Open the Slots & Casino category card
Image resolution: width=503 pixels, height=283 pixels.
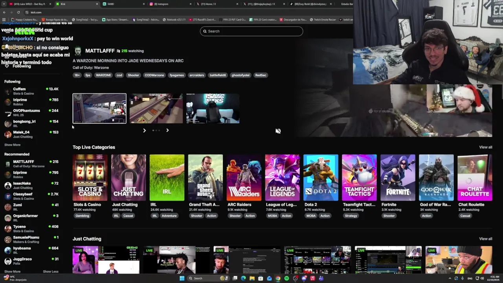pyautogui.click(x=90, y=178)
